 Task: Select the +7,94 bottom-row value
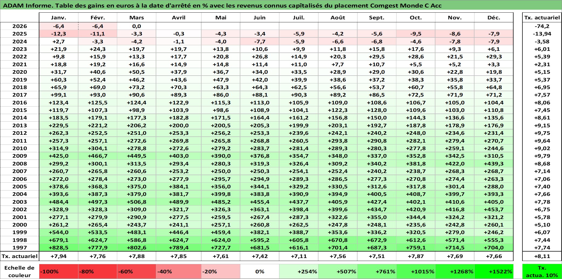click(58, 256)
